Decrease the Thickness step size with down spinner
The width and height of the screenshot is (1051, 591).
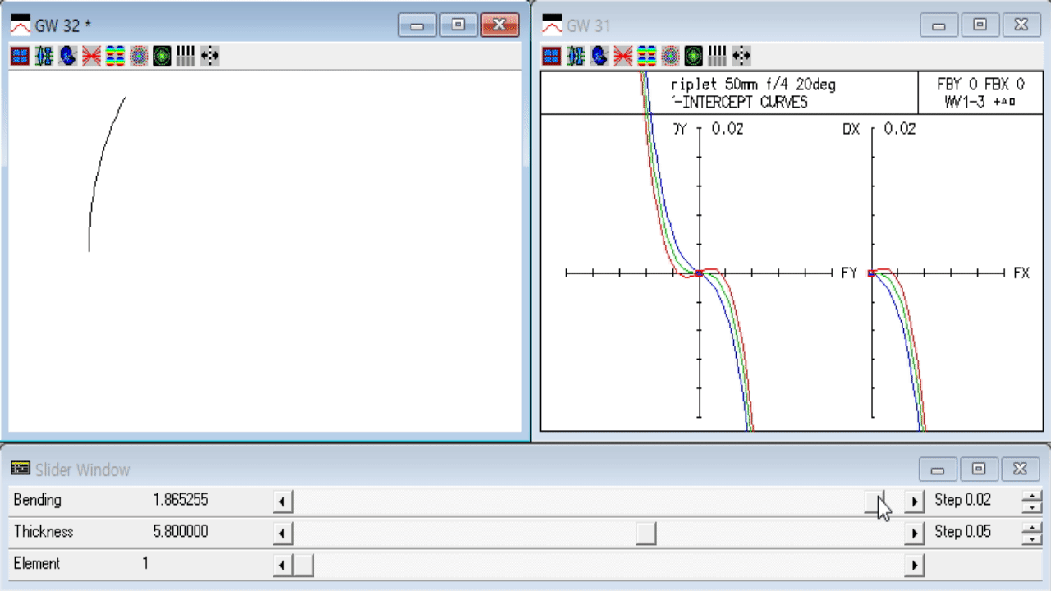[x=1031, y=538]
